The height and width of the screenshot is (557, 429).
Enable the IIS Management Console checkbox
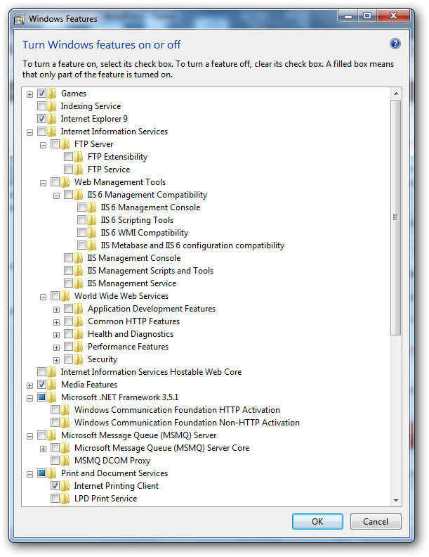click(68, 258)
